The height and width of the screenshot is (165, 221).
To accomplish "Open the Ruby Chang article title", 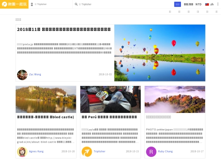I will (158, 117).
